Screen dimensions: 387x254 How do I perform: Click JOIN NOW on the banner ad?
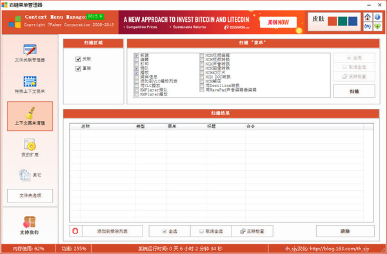point(278,23)
